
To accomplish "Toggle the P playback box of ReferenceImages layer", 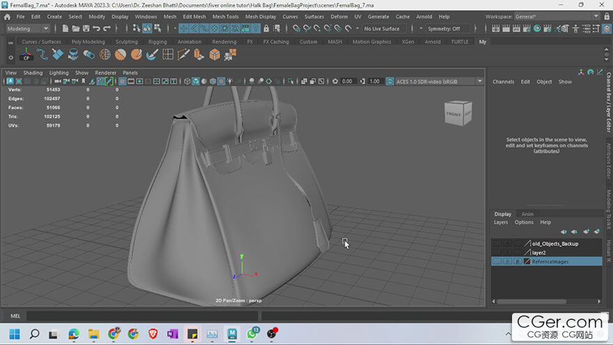I will (x=507, y=261).
